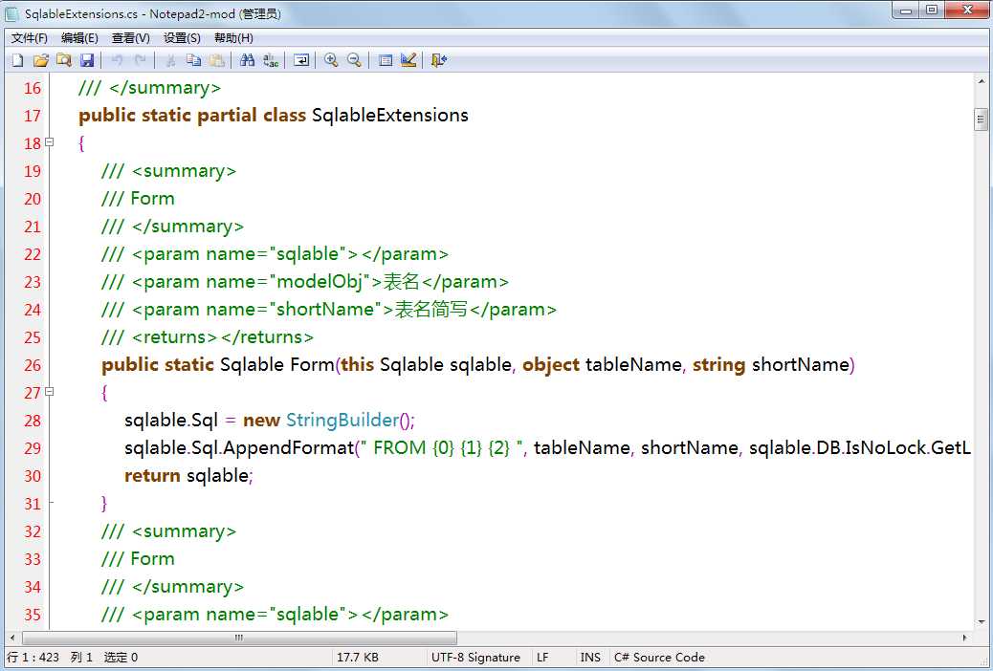Click horizontal scrollbar left arrow
993x671 pixels.
point(12,638)
